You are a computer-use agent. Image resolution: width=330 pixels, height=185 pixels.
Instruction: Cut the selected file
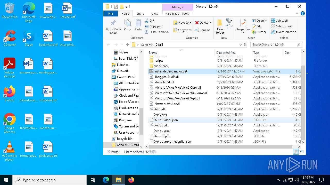point(150,21)
